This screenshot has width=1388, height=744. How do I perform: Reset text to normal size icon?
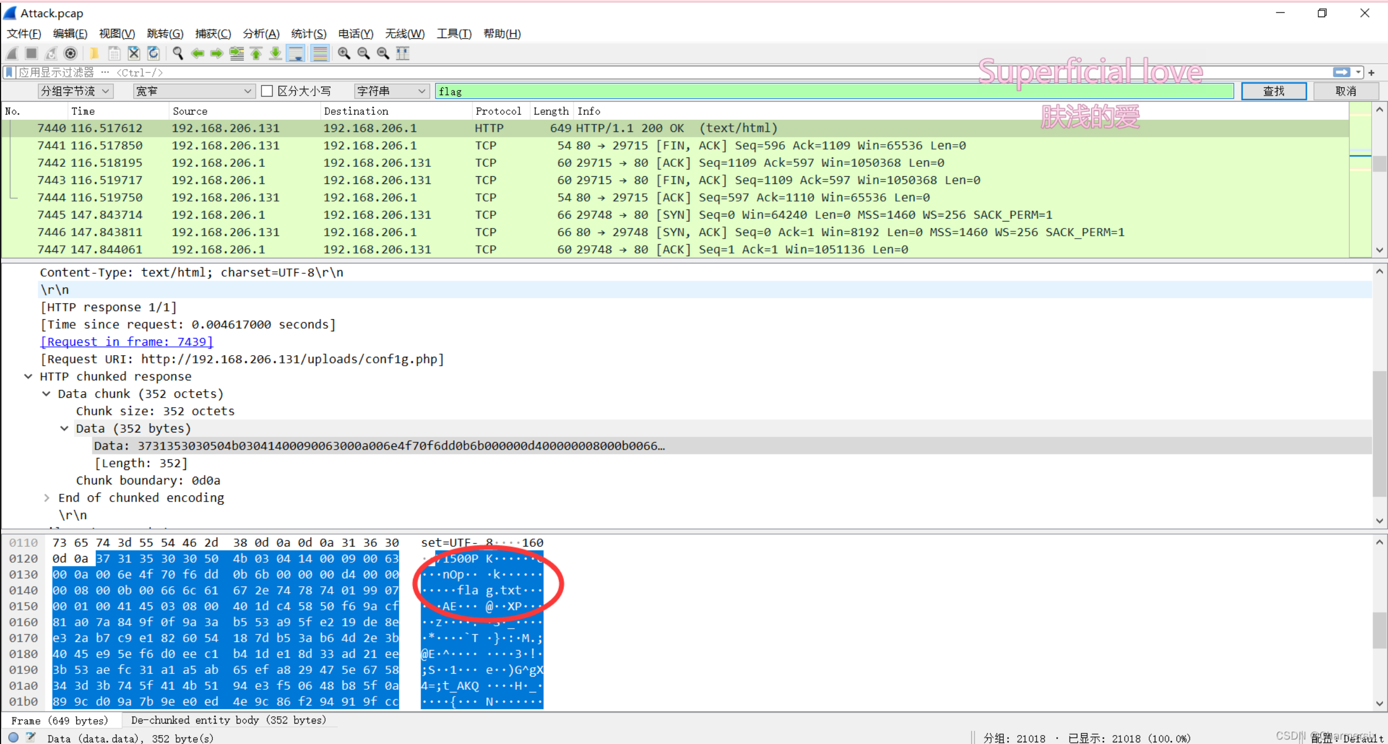[383, 54]
